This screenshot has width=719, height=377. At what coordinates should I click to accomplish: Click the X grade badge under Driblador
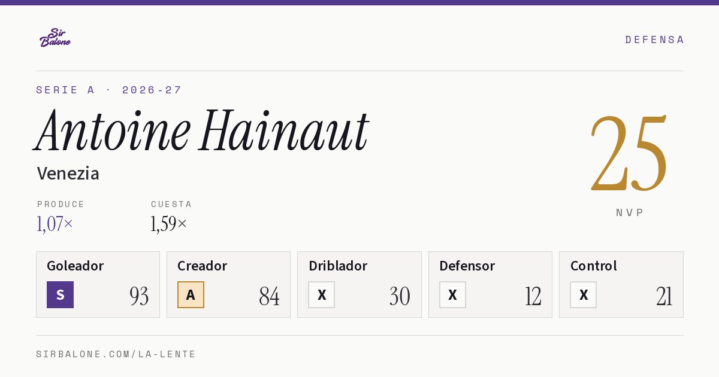(322, 294)
